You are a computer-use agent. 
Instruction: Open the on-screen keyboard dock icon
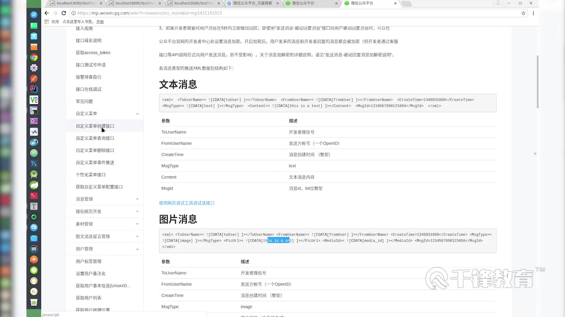34,249
